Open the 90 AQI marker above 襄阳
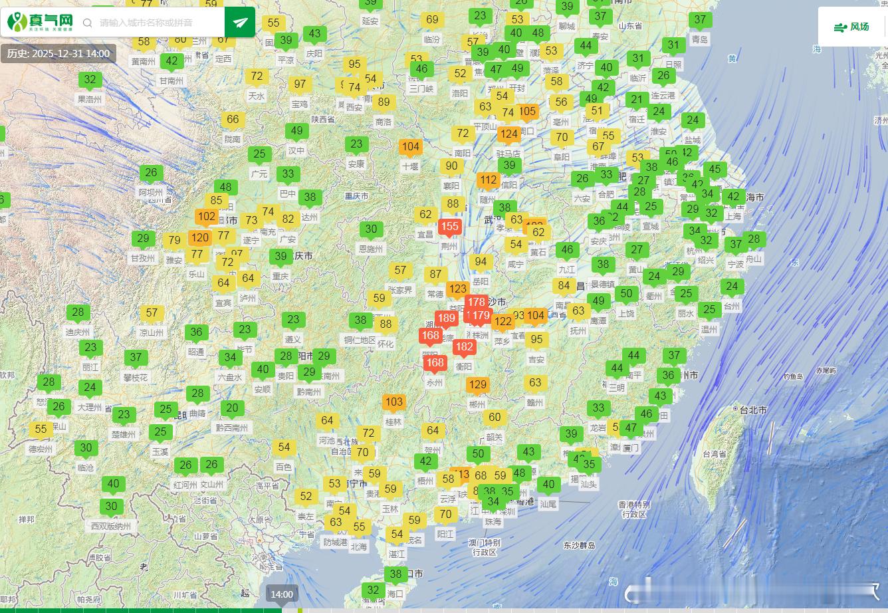The height and width of the screenshot is (613, 888). tap(452, 166)
